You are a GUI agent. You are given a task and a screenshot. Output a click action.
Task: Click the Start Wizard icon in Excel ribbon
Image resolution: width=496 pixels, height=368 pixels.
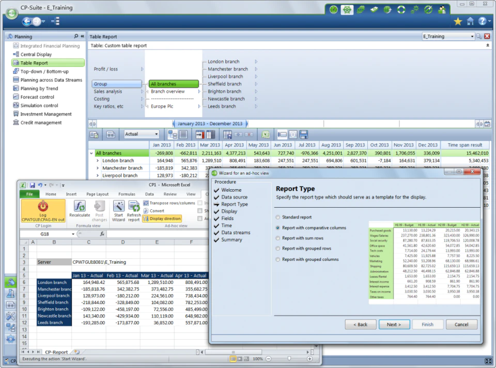(119, 207)
